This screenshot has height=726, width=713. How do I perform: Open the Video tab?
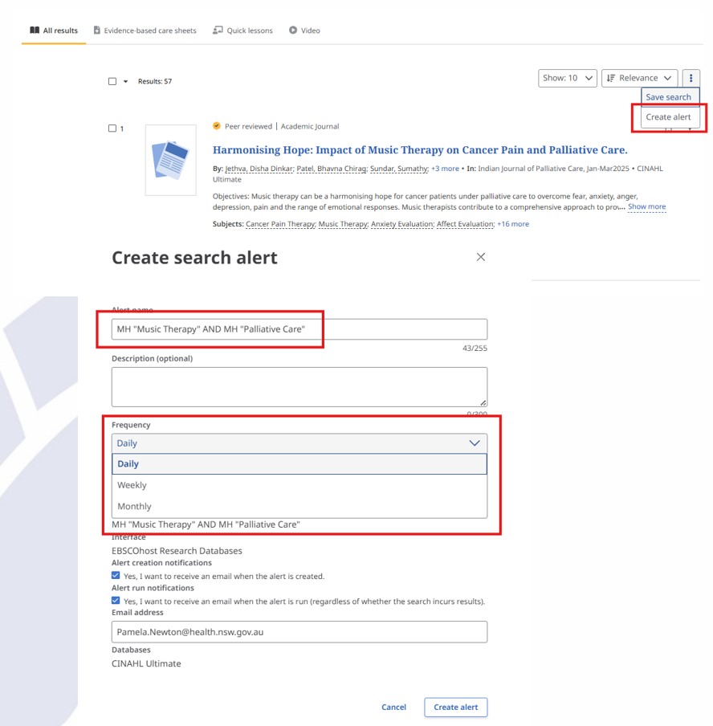point(304,31)
